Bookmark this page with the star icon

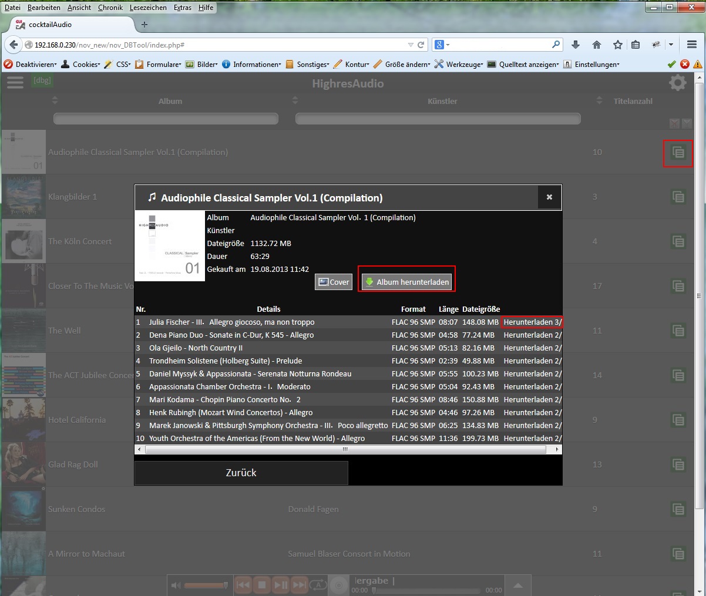click(617, 45)
